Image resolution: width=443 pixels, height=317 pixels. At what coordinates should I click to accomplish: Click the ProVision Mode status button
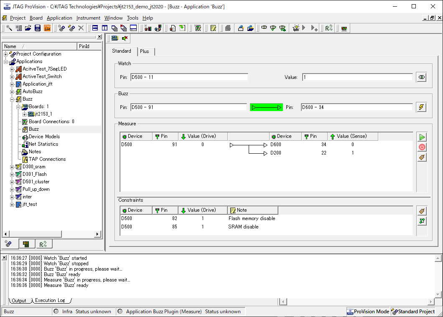coord(368,312)
